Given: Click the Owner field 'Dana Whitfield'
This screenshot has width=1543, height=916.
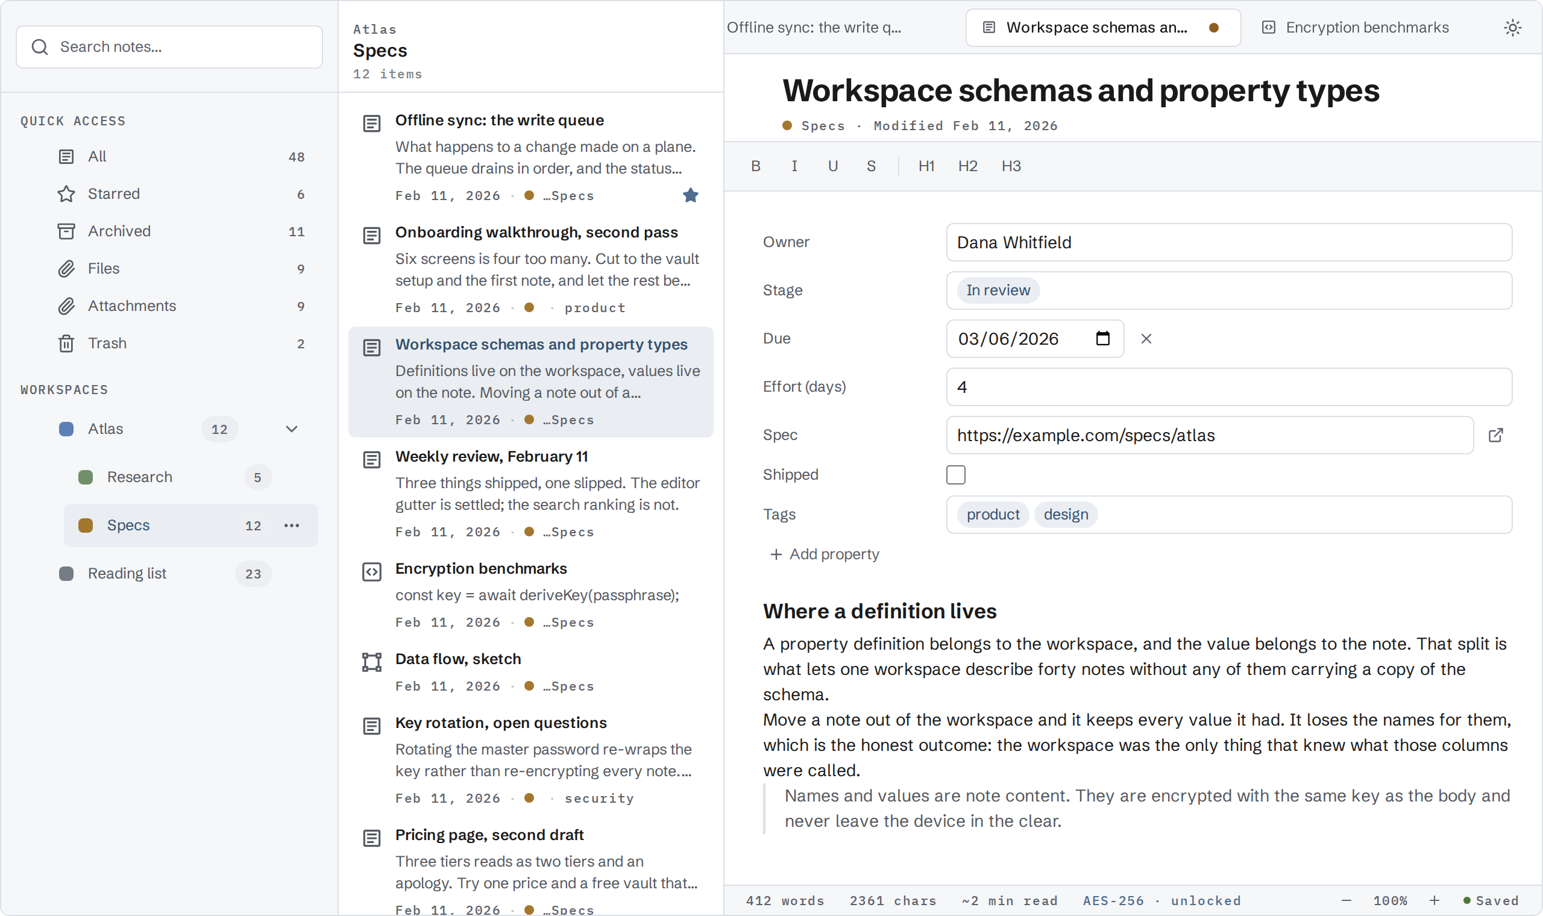Looking at the screenshot, I should click(1229, 243).
